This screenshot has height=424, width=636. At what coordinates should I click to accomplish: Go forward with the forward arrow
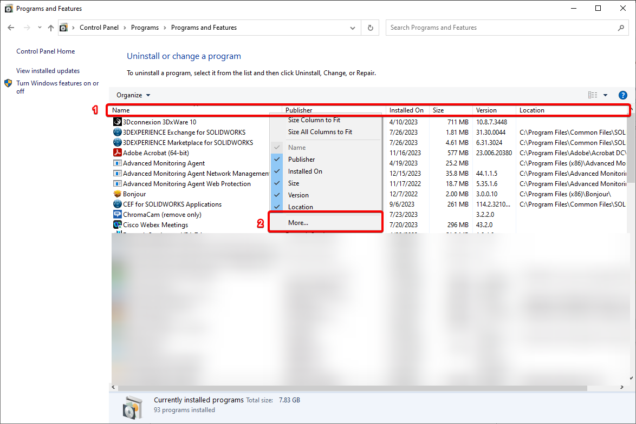[27, 28]
